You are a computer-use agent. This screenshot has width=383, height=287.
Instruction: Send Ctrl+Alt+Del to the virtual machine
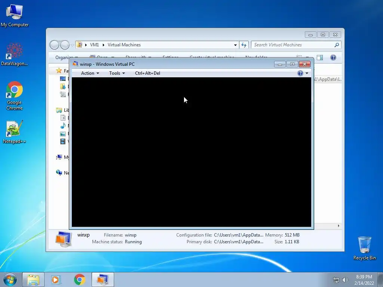(147, 73)
